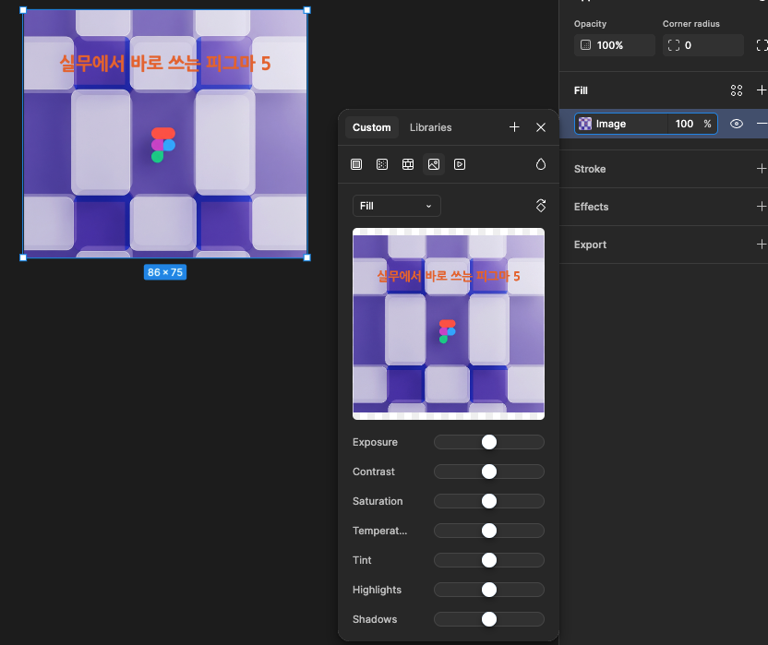The image size is (768, 645).
Task: Switch to the Custom tab
Action: (372, 127)
